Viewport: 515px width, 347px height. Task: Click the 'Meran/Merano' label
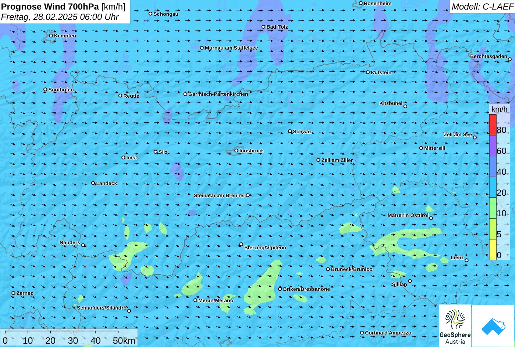pos(216,301)
